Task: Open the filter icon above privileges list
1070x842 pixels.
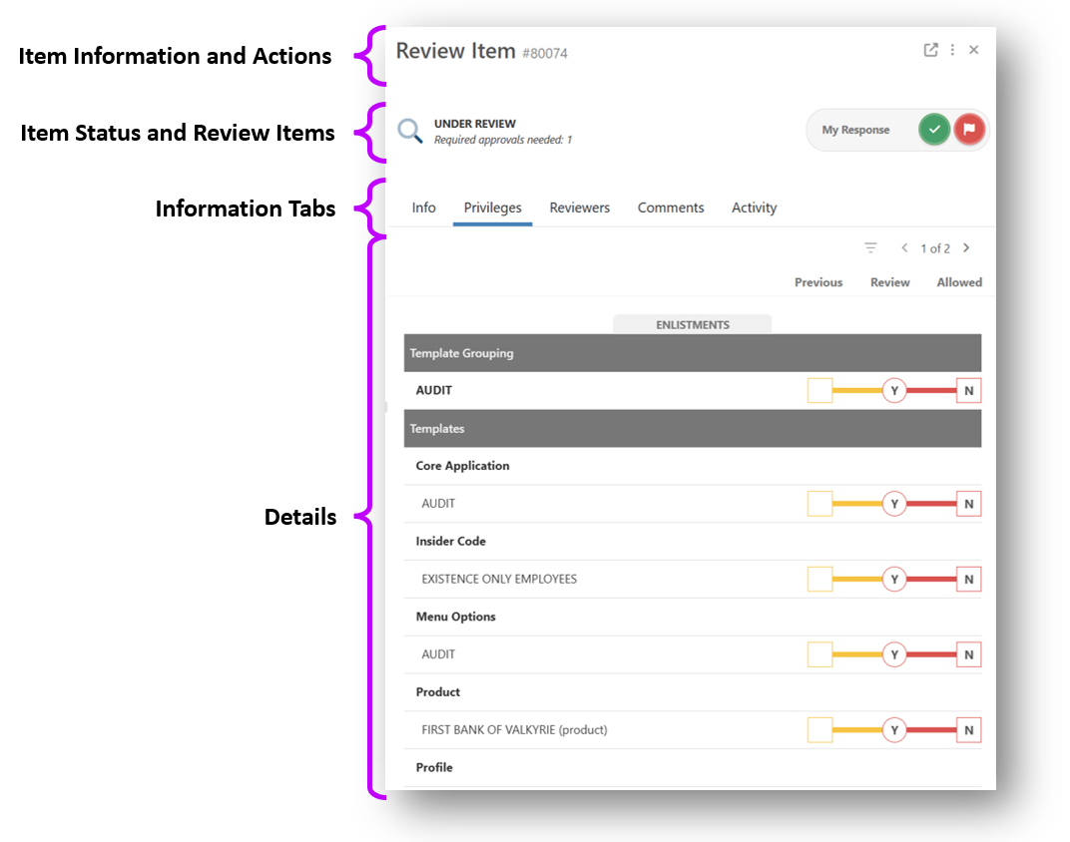Action: (x=870, y=247)
